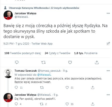This screenshot has height=107, width=112.
Task: Like the main tweet with heart icon
Action: [70, 62]
